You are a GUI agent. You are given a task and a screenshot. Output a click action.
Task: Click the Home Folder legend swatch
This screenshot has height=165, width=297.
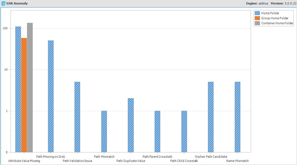click(x=257, y=13)
